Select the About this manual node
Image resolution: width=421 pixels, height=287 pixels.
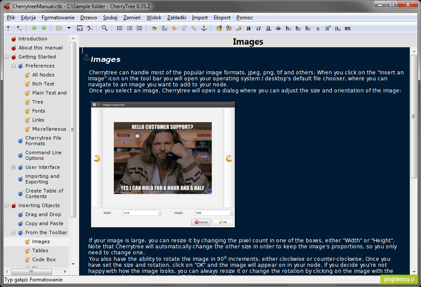pos(40,48)
